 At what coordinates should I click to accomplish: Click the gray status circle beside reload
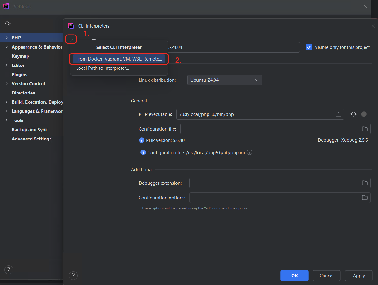click(364, 114)
